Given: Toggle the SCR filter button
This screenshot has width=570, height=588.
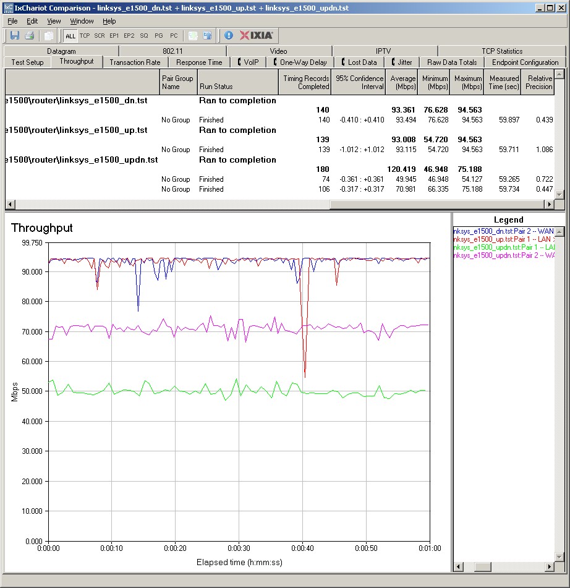Looking at the screenshot, I should [x=100, y=36].
